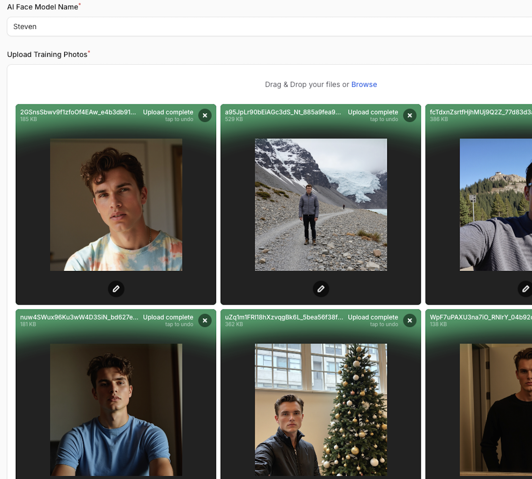Focus the AI Face Model Name field
This screenshot has height=479, width=532.
tap(269, 26)
